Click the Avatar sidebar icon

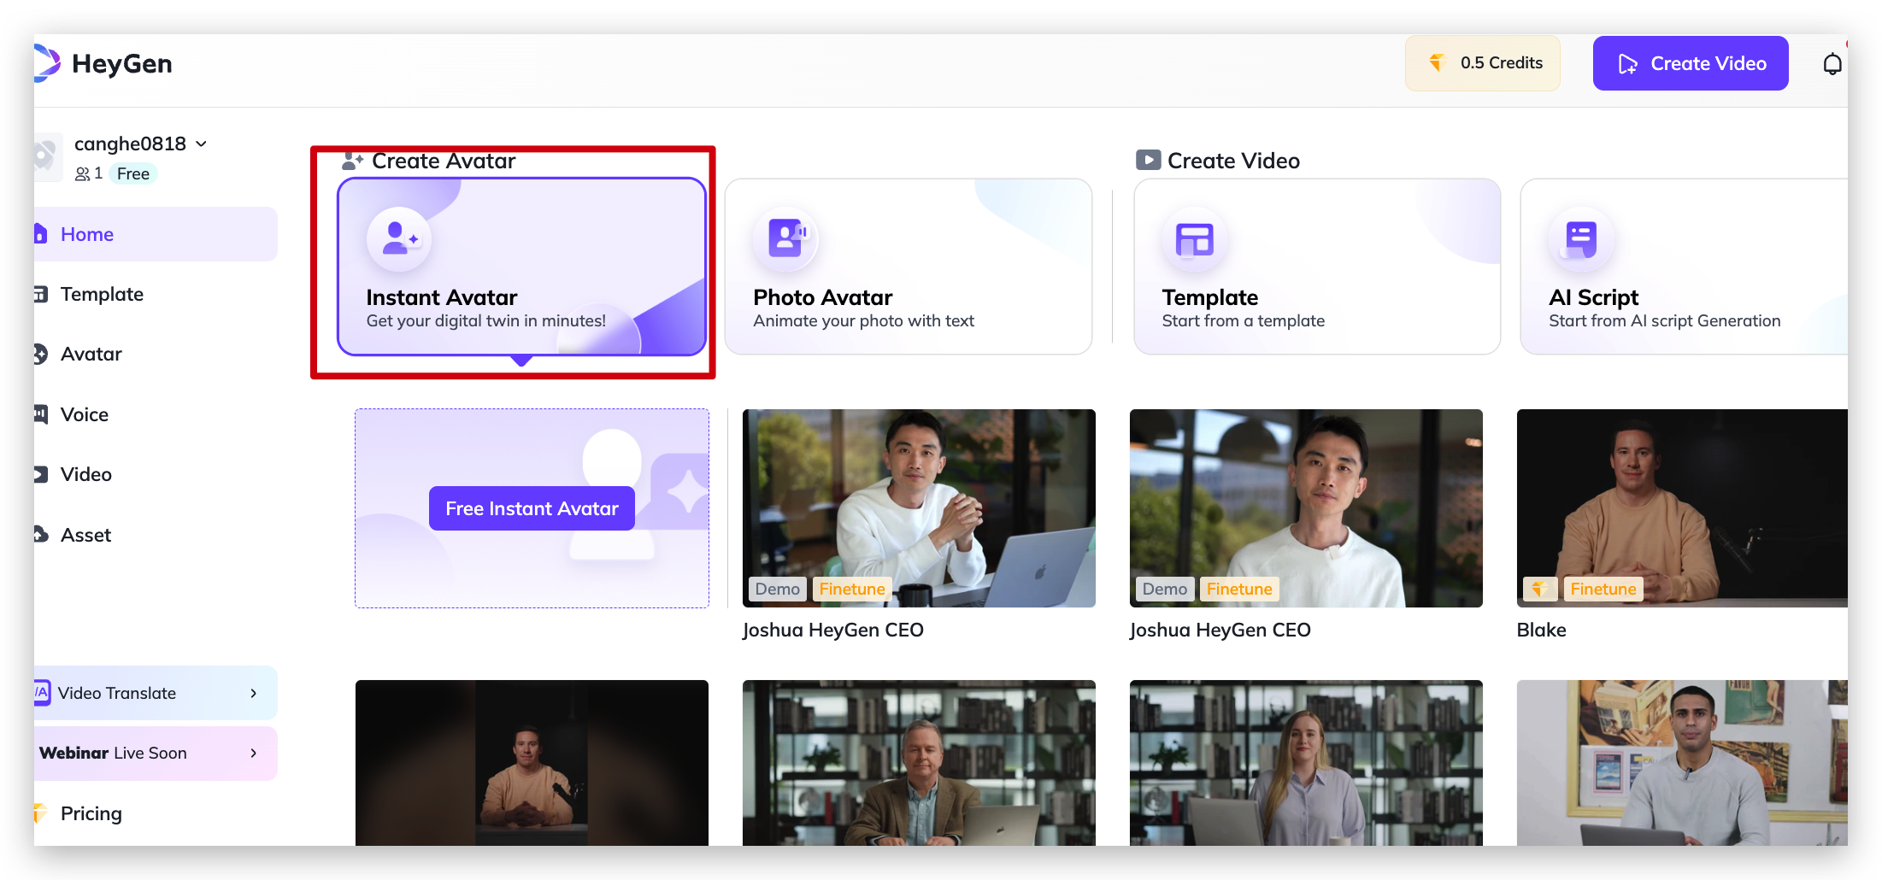40,354
